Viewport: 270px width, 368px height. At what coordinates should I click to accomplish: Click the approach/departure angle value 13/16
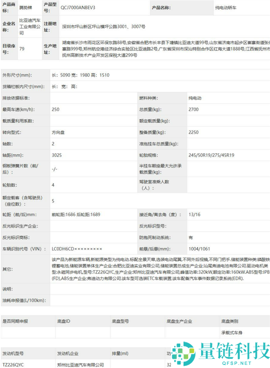pos(194,215)
